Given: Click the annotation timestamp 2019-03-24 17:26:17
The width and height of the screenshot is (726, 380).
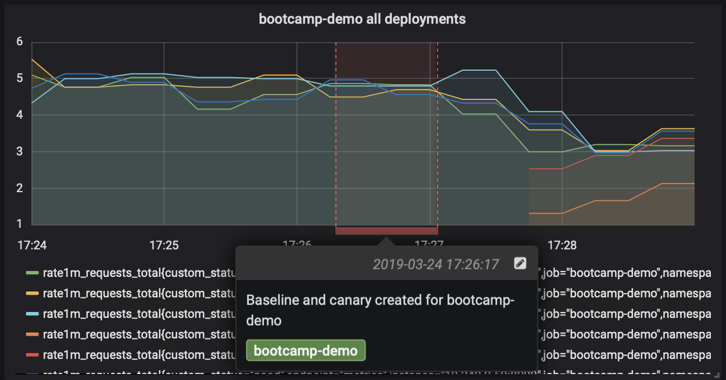Looking at the screenshot, I should [x=435, y=264].
